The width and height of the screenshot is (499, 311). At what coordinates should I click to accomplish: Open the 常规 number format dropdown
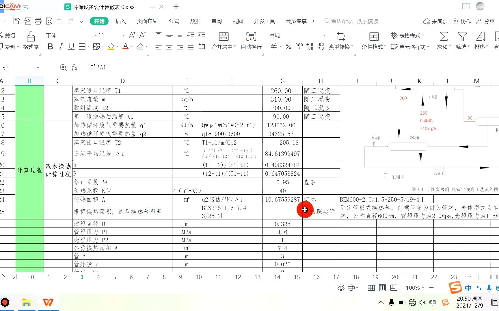pyautogui.click(x=297, y=35)
